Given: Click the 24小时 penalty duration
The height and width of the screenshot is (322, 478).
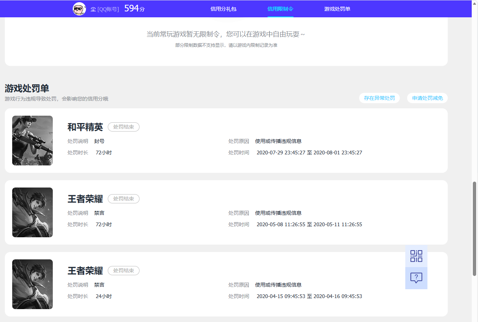Looking at the screenshot, I should click(x=104, y=296).
